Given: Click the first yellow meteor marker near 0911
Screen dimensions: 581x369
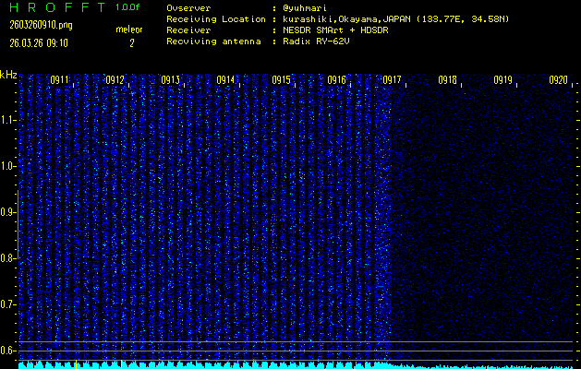Looking at the screenshot, I should 76,364.
